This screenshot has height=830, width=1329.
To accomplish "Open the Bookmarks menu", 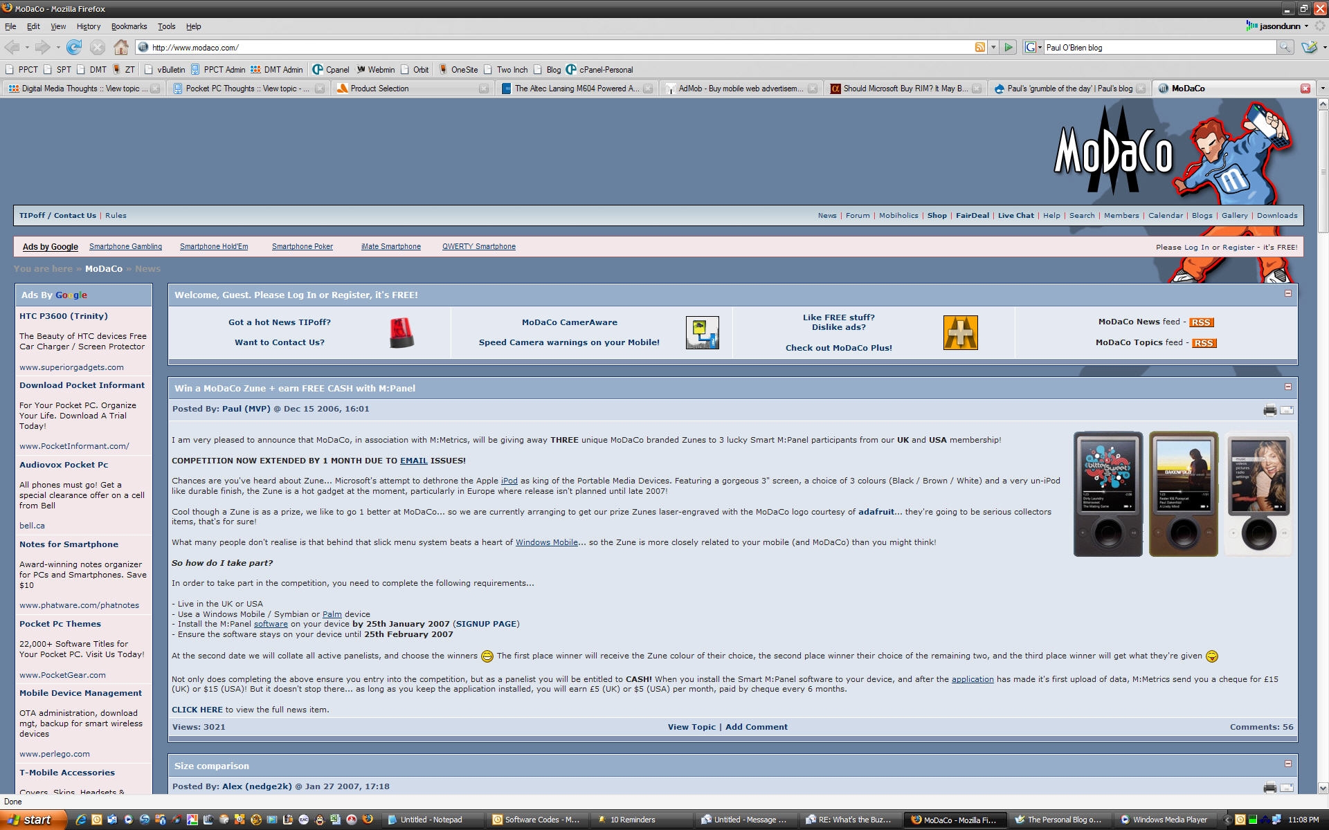I will pos(129,26).
